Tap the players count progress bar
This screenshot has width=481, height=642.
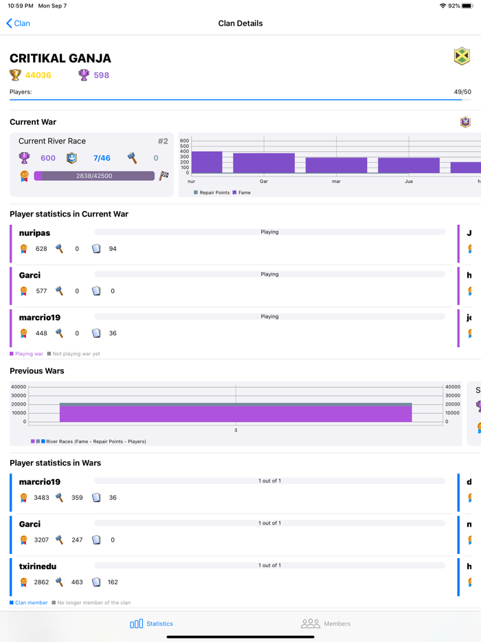[x=236, y=100]
